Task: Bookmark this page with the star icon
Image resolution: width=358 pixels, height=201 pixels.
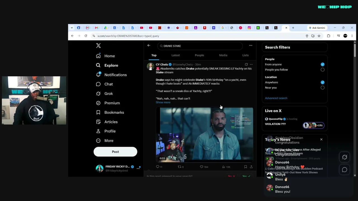Action: [319, 36]
